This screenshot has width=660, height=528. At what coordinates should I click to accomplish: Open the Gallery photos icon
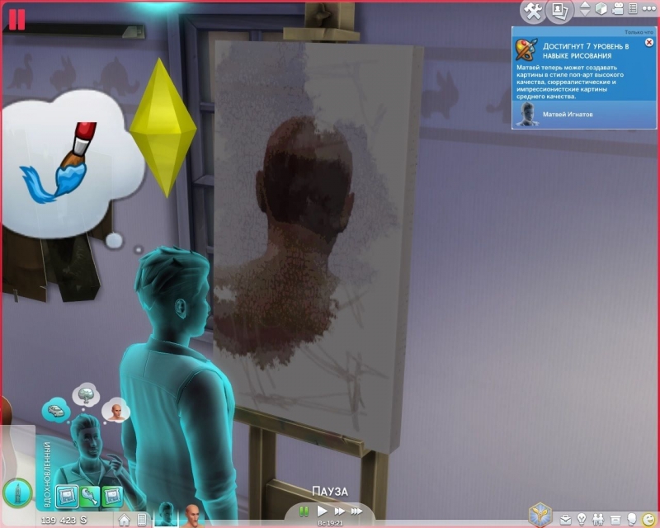pos(559,11)
